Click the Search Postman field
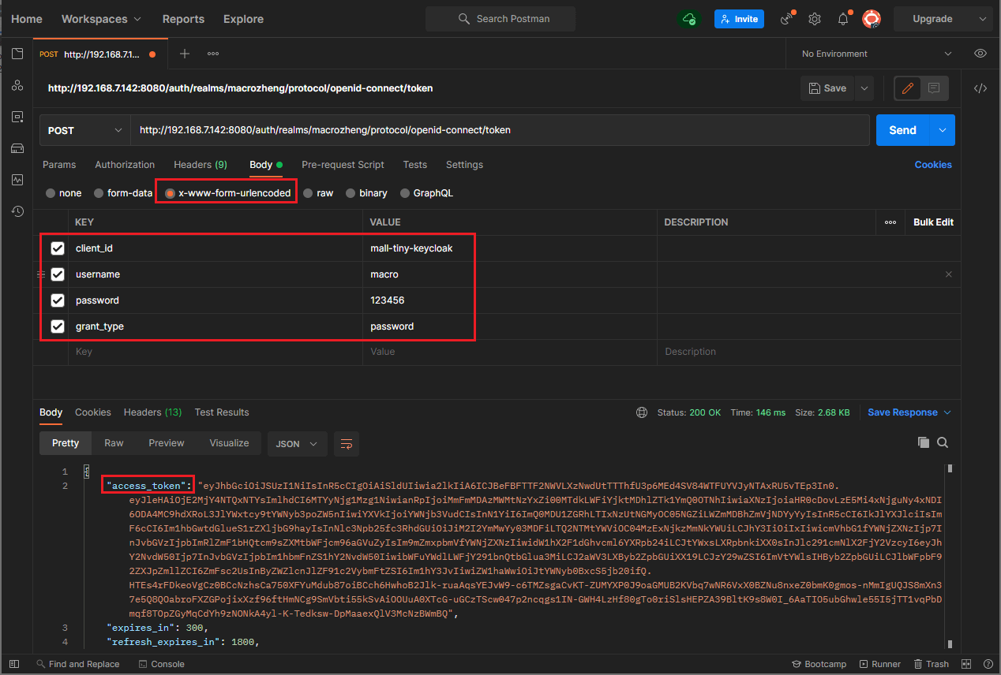Viewport: 1001px width, 675px height. click(x=500, y=19)
